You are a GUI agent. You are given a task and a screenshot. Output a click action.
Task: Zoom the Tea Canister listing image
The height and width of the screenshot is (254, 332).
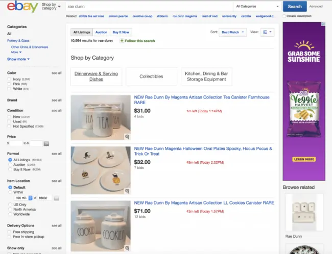pos(127,137)
